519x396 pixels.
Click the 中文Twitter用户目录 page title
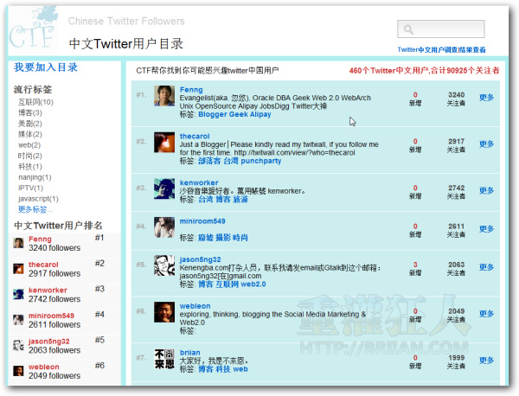pos(125,44)
